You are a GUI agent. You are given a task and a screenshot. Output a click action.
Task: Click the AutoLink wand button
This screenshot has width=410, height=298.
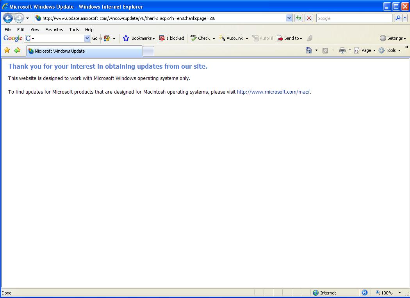coord(231,38)
